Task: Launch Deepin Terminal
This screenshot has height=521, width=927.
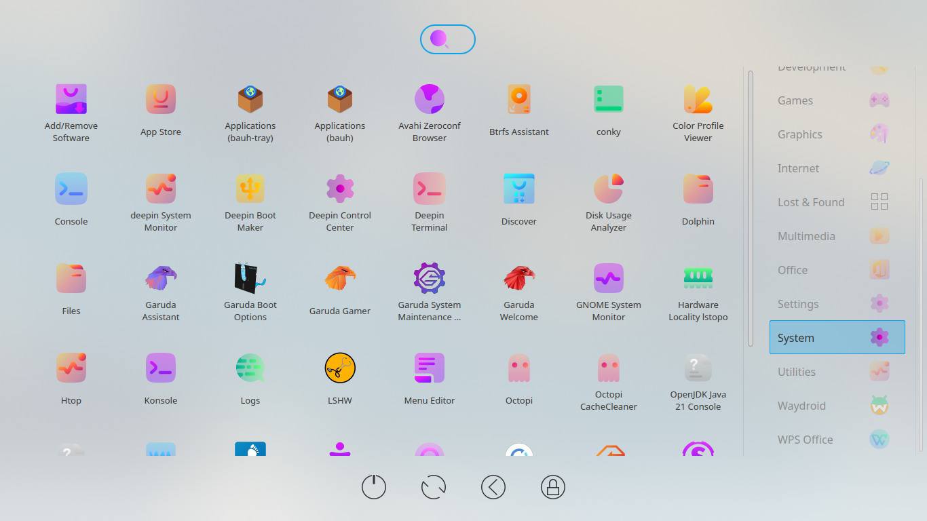Action: [430, 201]
